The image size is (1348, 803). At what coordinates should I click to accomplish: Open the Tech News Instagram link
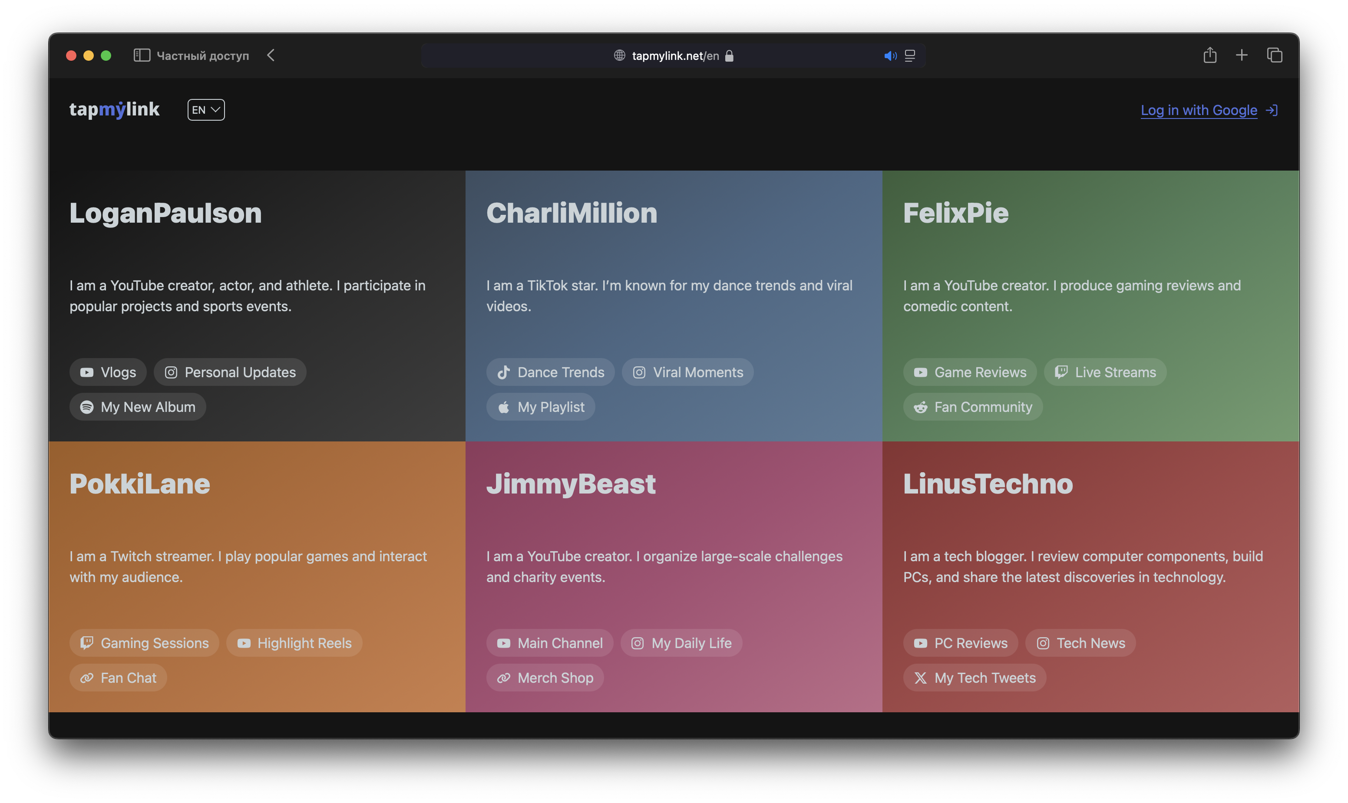tap(1080, 643)
